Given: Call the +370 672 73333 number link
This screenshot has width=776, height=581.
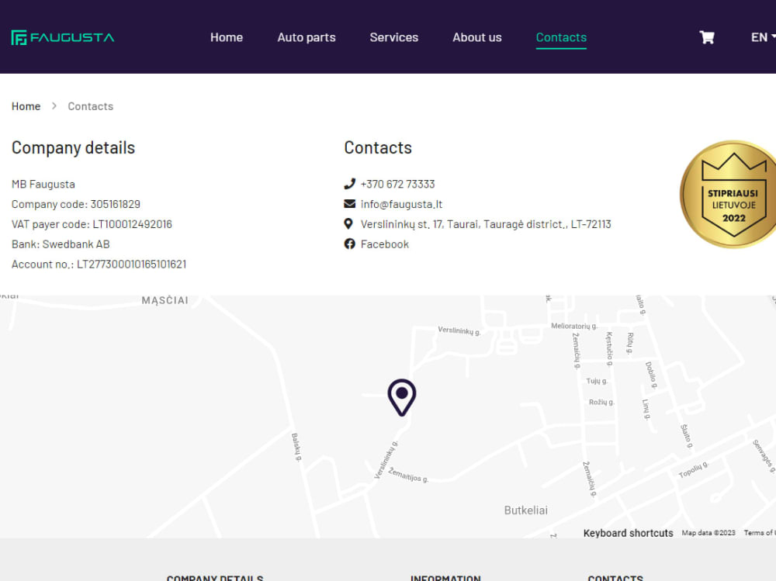Looking at the screenshot, I should [x=397, y=184].
